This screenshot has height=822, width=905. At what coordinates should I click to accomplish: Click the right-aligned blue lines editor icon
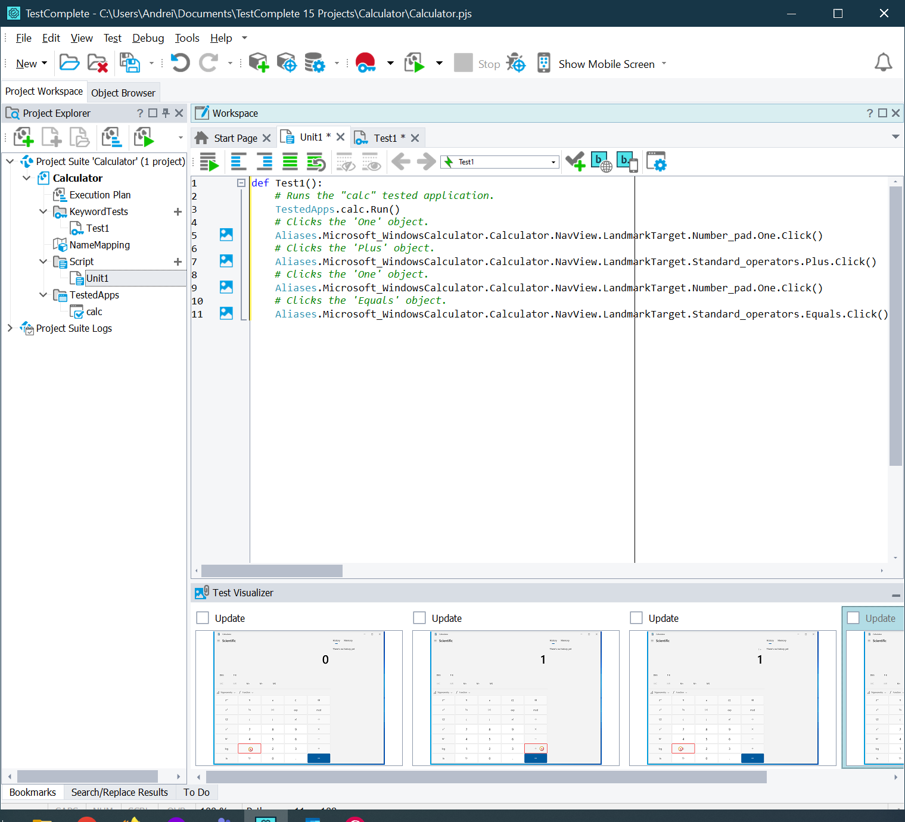pyautogui.click(x=264, y=162)
